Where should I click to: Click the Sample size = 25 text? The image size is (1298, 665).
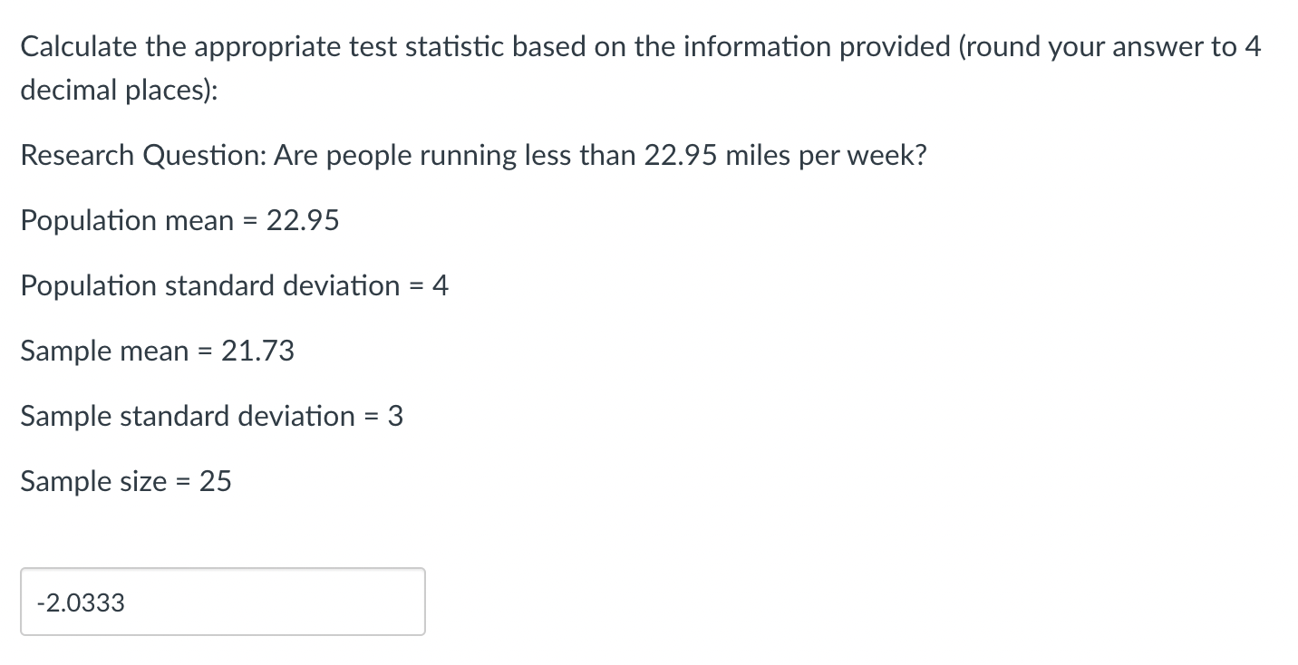pos(126,481)
